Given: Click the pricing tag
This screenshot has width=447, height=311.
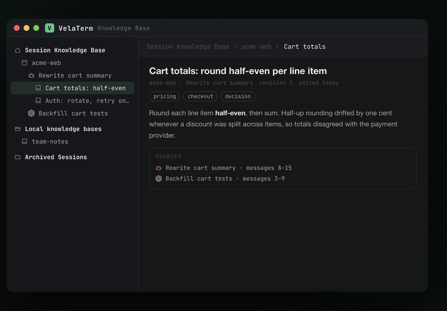Looking at the screenshot, I should 165,96.
